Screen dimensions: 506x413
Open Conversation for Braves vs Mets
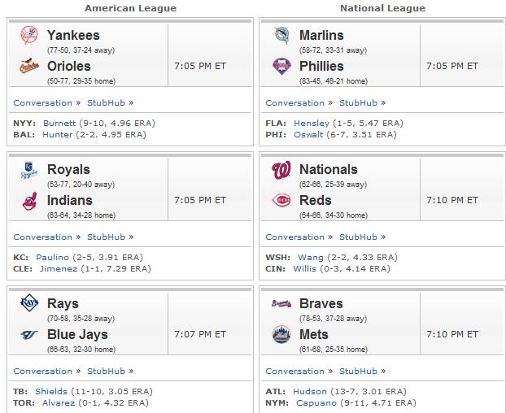click(x=294, y=371)
